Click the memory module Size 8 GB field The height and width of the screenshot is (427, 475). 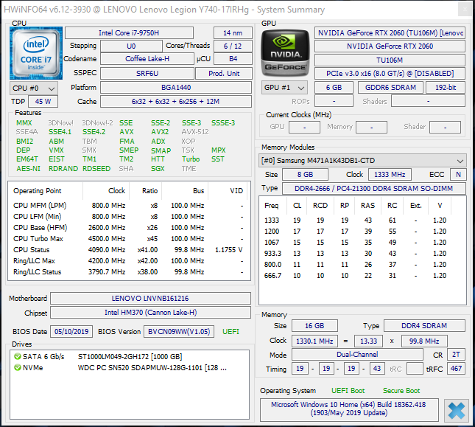tap(305, 175)
